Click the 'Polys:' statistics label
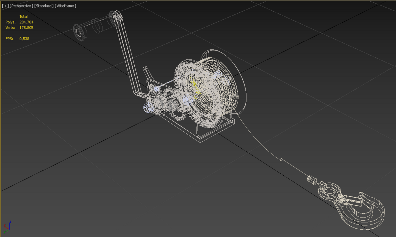 tap(11, 22)
